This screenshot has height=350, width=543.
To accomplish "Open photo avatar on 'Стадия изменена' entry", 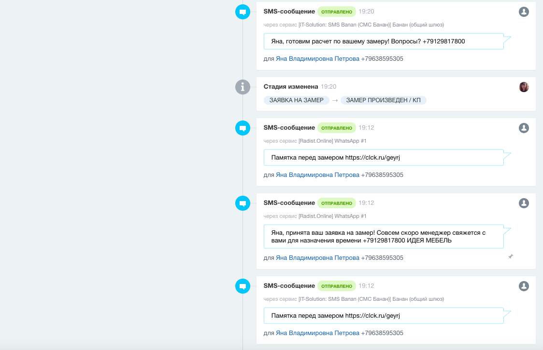I will (524, 87).
